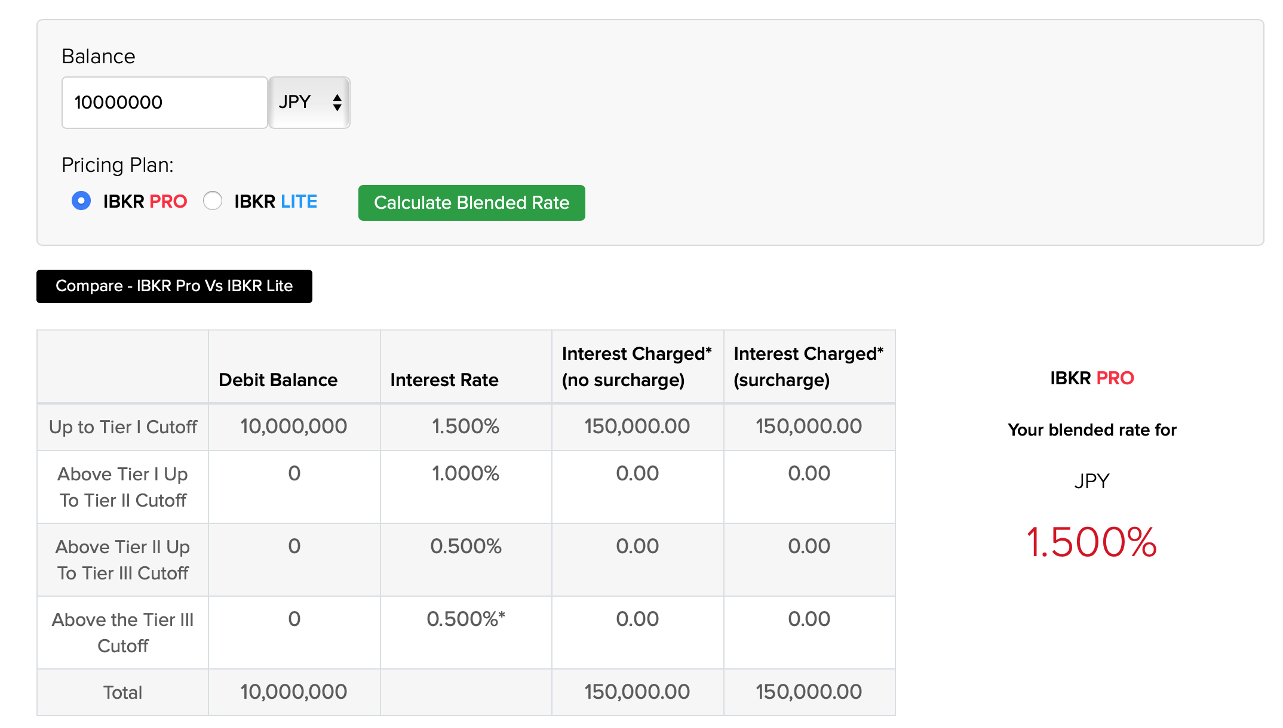The width and height of the screenshot is (1283, 728).
Task: Click Tier I no-surcharge 150,000.00 value
Action: [637, 427]
